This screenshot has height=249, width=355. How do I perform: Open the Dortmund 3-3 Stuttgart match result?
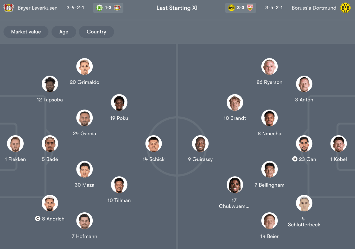pos(240,8)
